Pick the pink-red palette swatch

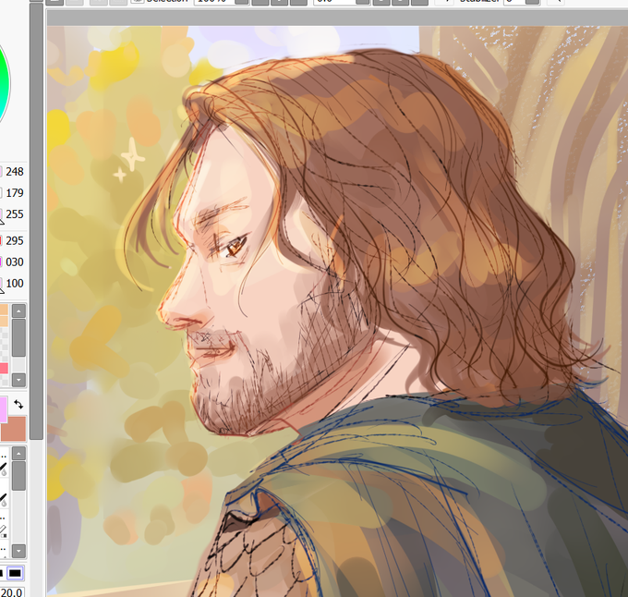4,368
